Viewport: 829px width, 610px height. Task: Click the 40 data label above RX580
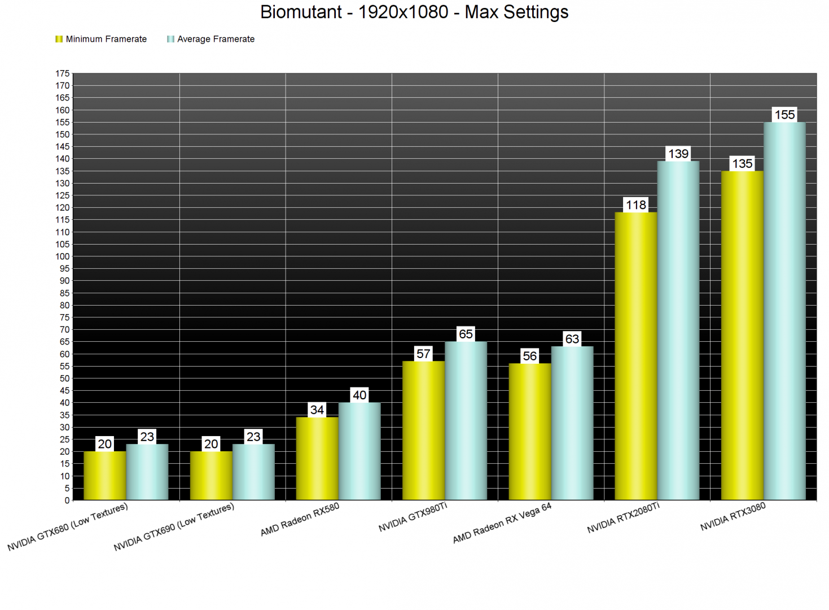pyautogui.click(x=359, y=395)
